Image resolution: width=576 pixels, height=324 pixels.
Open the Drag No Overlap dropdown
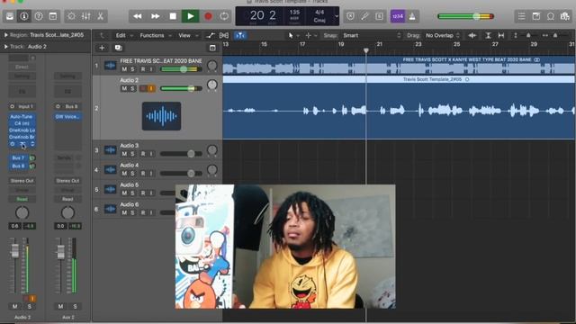pyautogui.click(x=443, y=36)
